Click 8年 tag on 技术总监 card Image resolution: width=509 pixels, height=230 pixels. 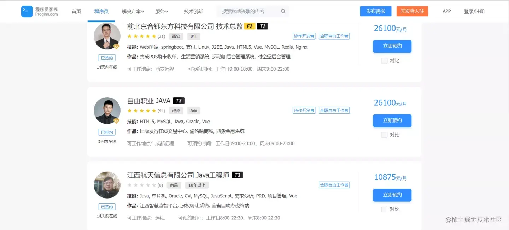194,36
